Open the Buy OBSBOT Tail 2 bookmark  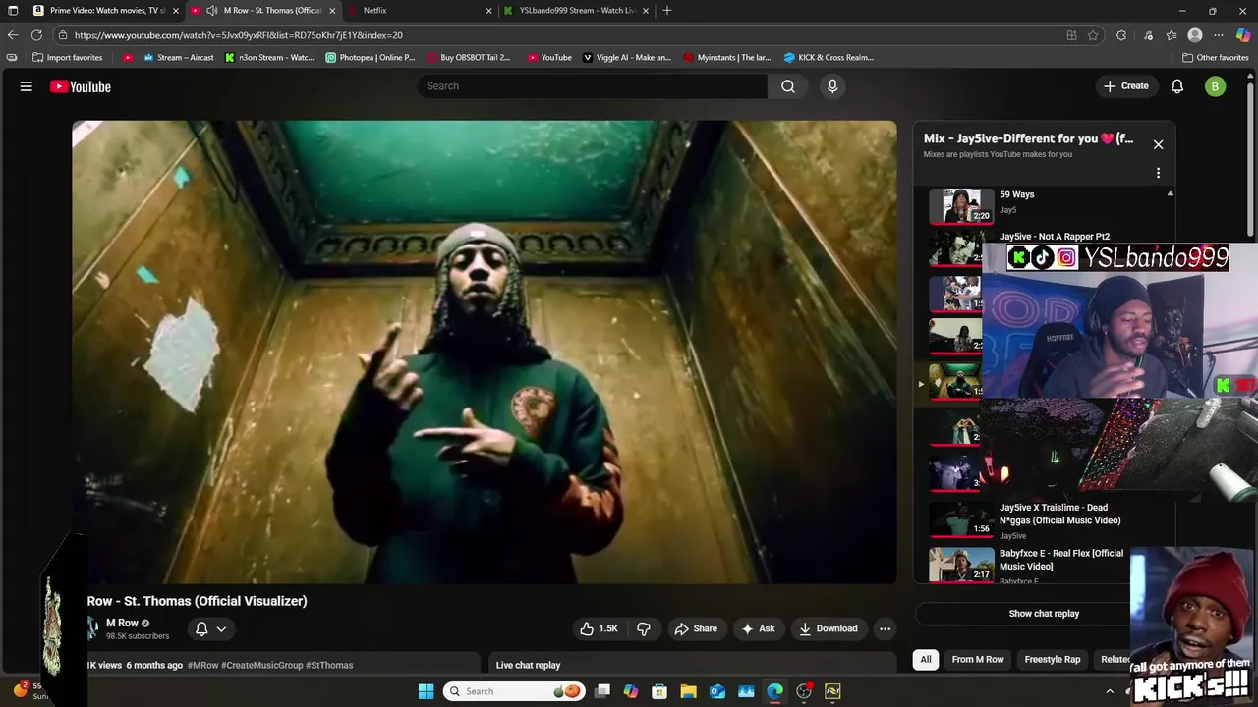point(469,57)
